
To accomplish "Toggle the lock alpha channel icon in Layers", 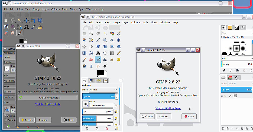I will click(x=235, y=96).
